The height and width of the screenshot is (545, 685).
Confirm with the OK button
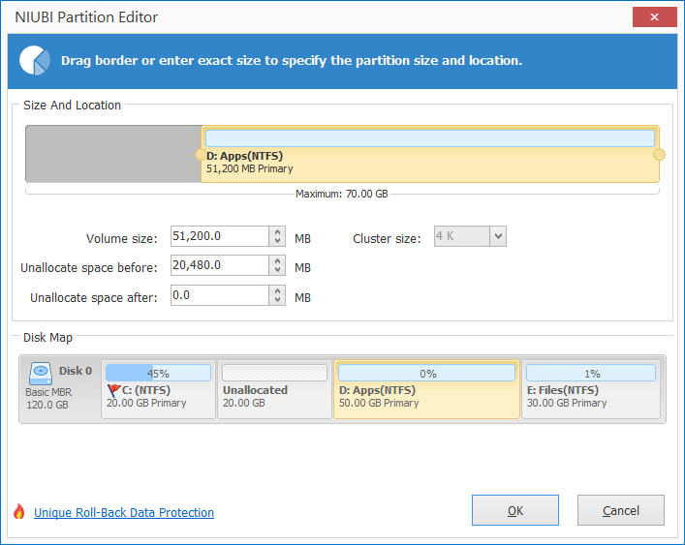pos(515,510)
